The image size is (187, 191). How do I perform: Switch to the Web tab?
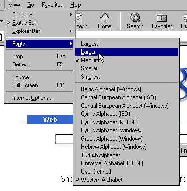click(x=50, y=119)
